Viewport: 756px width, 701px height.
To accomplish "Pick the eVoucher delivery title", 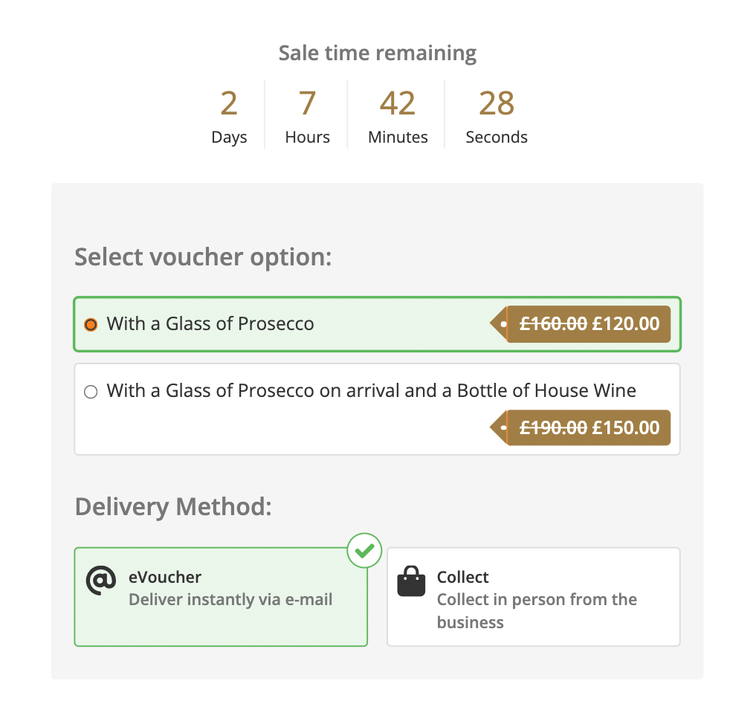I will 165,577.
